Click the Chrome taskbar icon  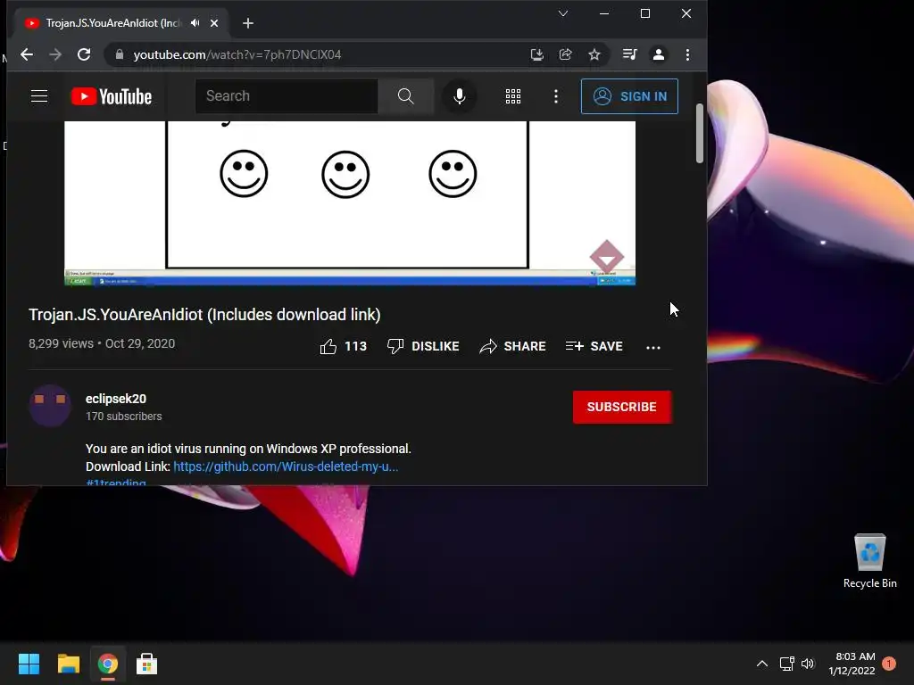107,664
